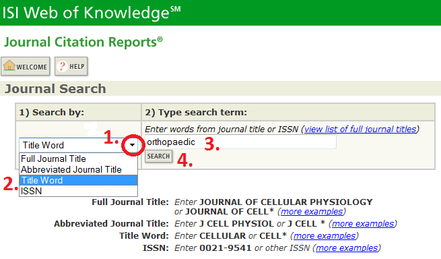Screen dimensions: 441x259
Task: Click the J CELL PHYSIOL example text
Action: click(x=236, y=223)
